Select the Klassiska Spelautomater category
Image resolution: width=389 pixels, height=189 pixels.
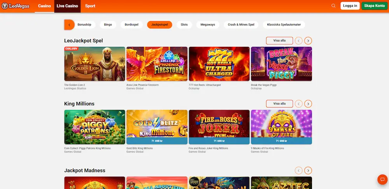point(284,25)
